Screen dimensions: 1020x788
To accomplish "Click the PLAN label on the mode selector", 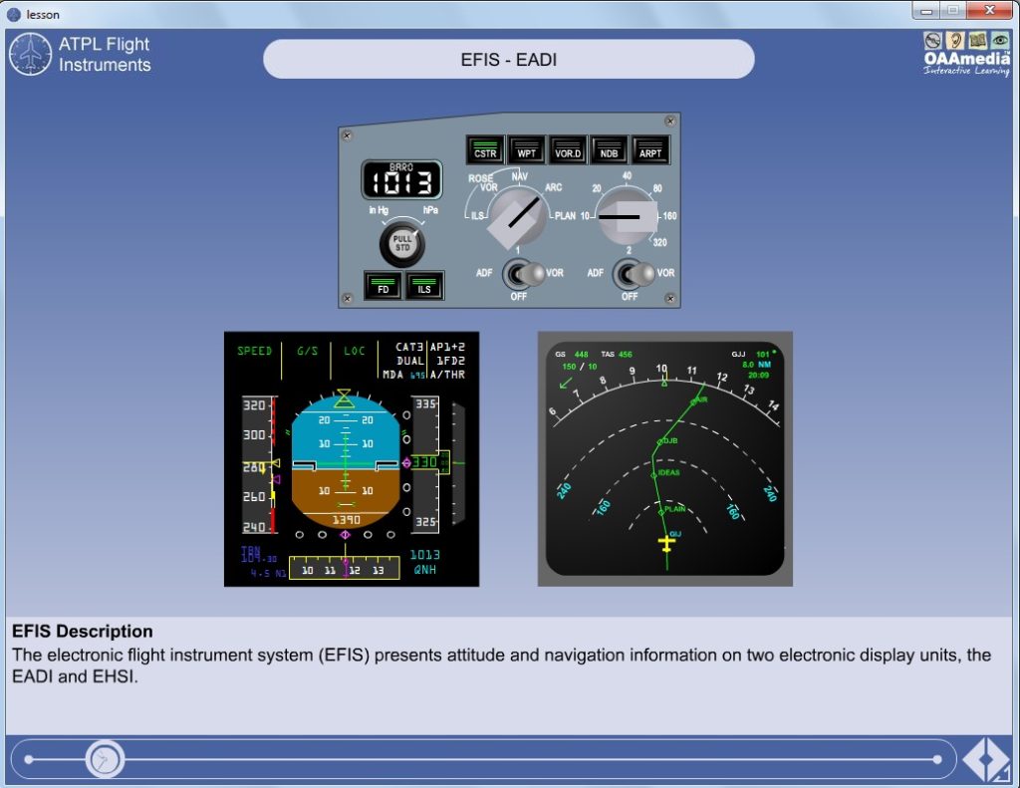I will tap(566, 216).
